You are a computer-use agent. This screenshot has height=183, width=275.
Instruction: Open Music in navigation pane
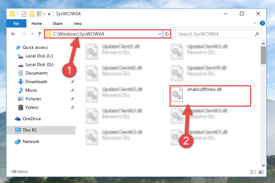point(31,90)
